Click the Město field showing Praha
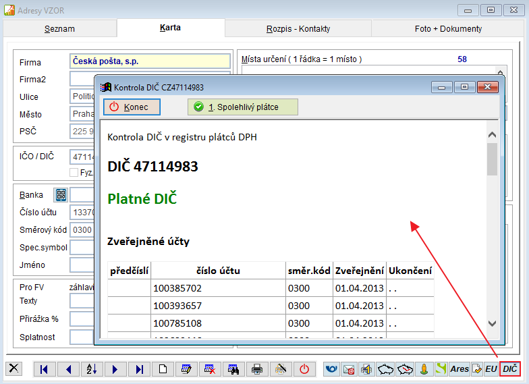529x384 pixels. point(82,114)
